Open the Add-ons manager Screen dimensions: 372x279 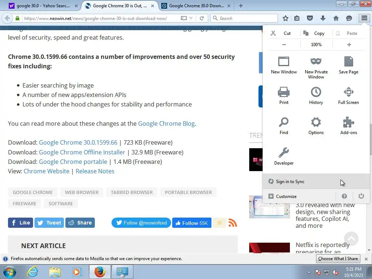coord(348,126)
